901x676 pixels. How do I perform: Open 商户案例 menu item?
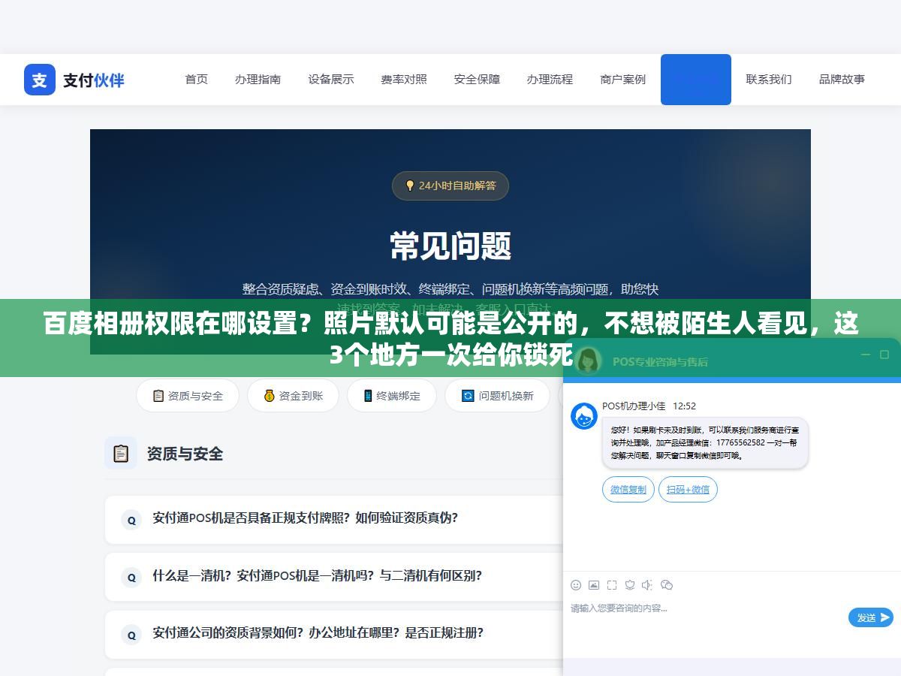(x=623, y=79)
